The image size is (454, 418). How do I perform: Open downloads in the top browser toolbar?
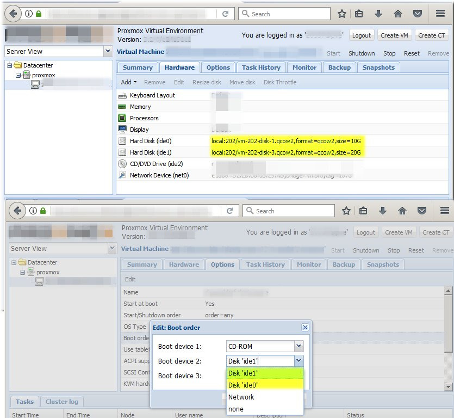(x=378, y=14)
